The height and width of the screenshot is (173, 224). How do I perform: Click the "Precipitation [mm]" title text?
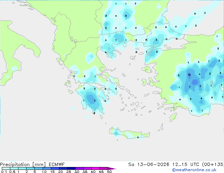[23, 165]
